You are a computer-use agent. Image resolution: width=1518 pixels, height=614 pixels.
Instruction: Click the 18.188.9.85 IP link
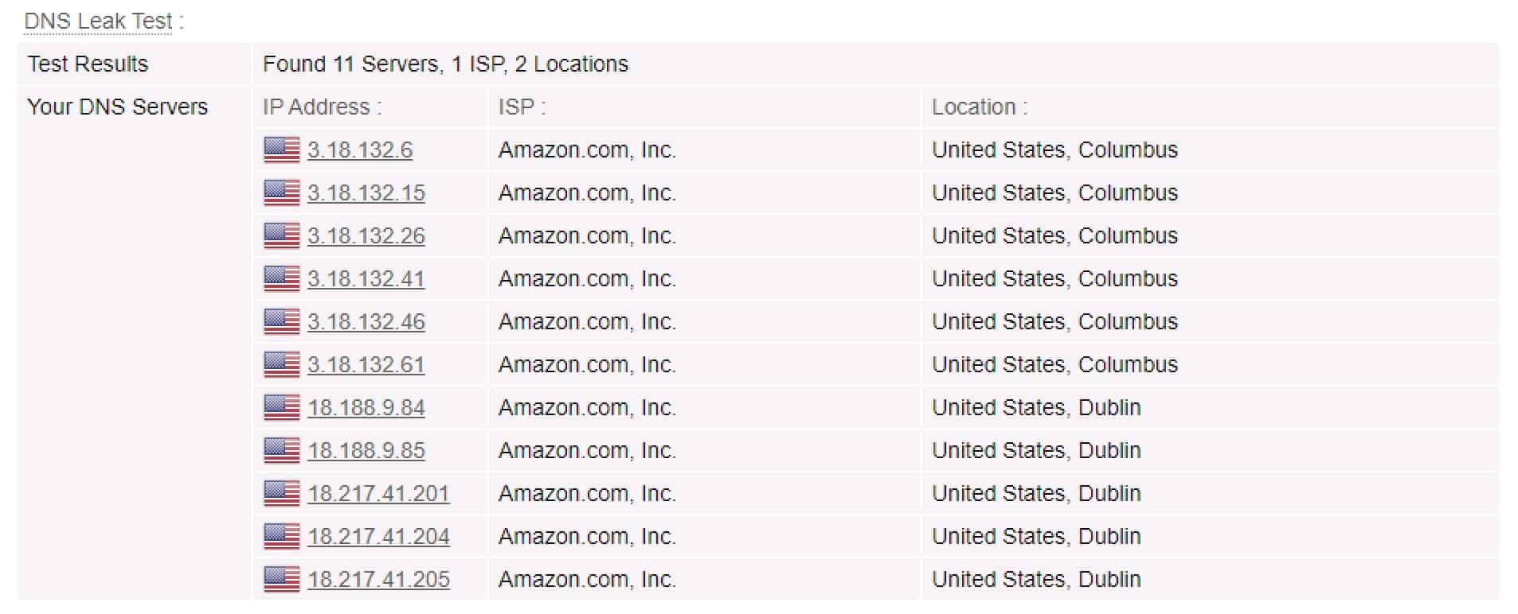pyautogui.click(x=366, y=450)
